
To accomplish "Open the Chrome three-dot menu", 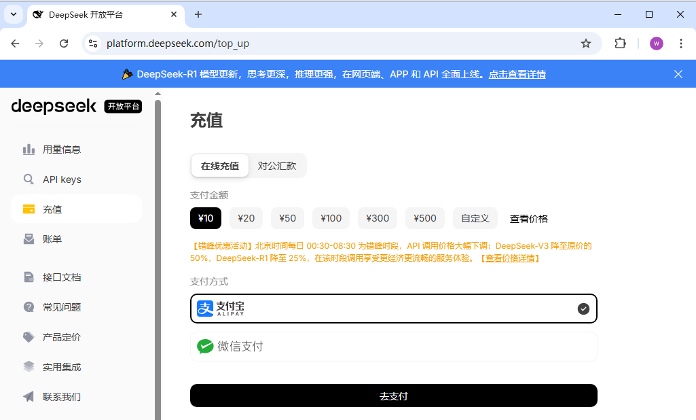I will pos(681,43).
